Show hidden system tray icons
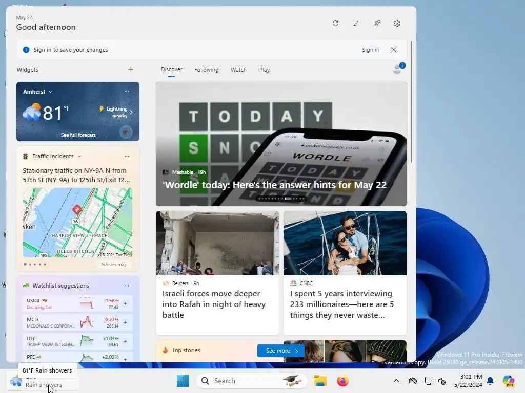This screenshot has height=393, width=525. [x=396, y=381]
